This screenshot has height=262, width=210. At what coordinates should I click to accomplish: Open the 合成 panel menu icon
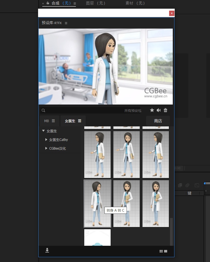(x=75, y=3)
